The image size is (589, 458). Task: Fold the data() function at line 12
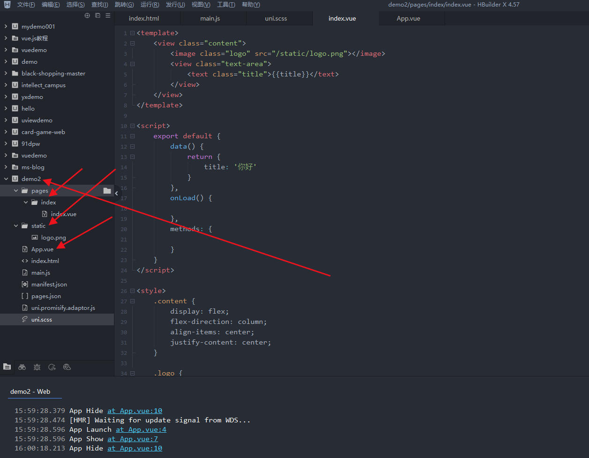click(x=132, y=147)
